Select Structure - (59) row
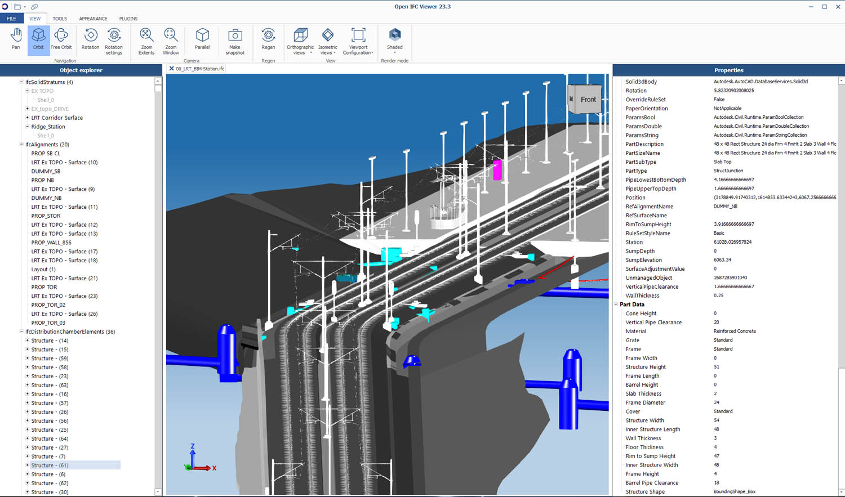Image resolution: width=845 pixels, height=497 pixels. click(50, 359)
